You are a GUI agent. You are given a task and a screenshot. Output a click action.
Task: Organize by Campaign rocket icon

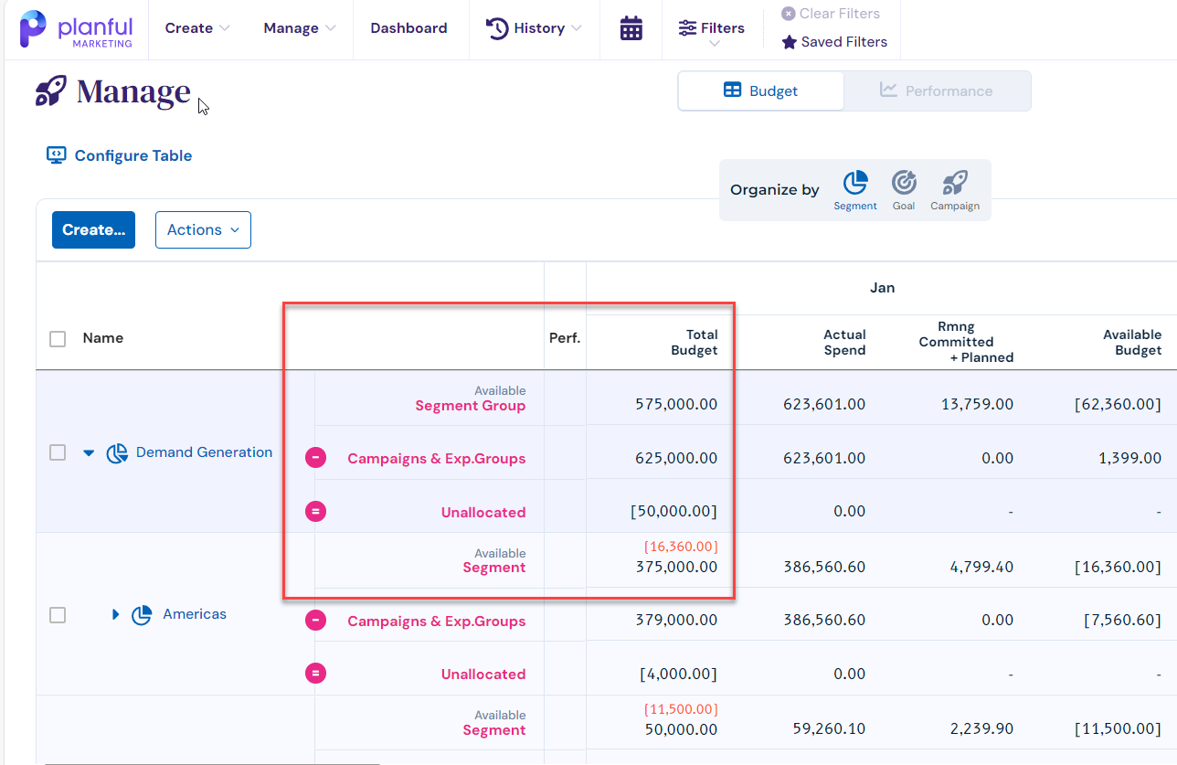point(955,183)
